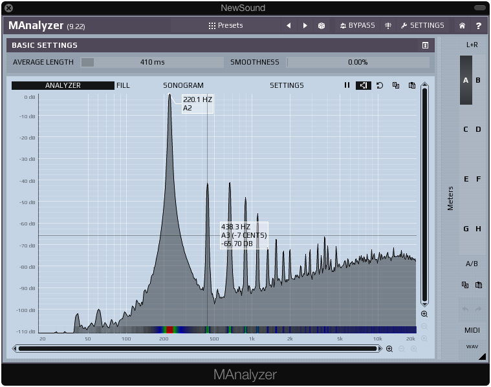This screenshot has height=387, width=491.
Task: Collapse the Basic Settings panel icon
Action: tap(425, 45)
